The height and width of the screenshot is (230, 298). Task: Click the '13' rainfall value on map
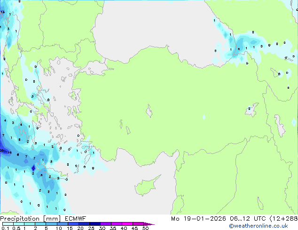point(2,12)
